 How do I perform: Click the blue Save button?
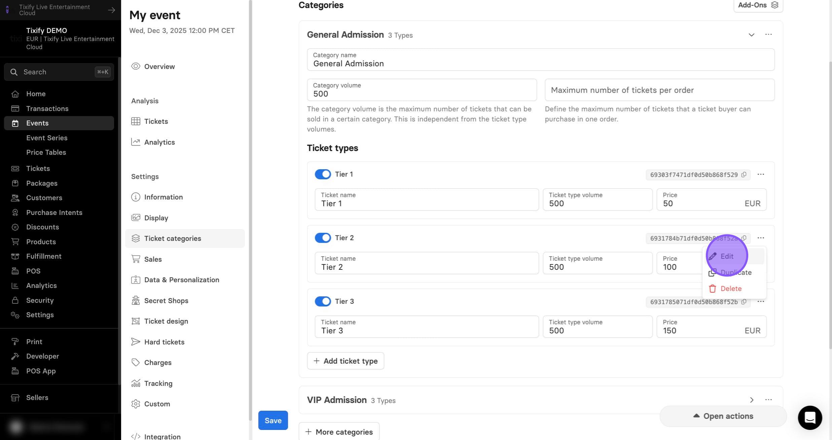coord(273,420)
